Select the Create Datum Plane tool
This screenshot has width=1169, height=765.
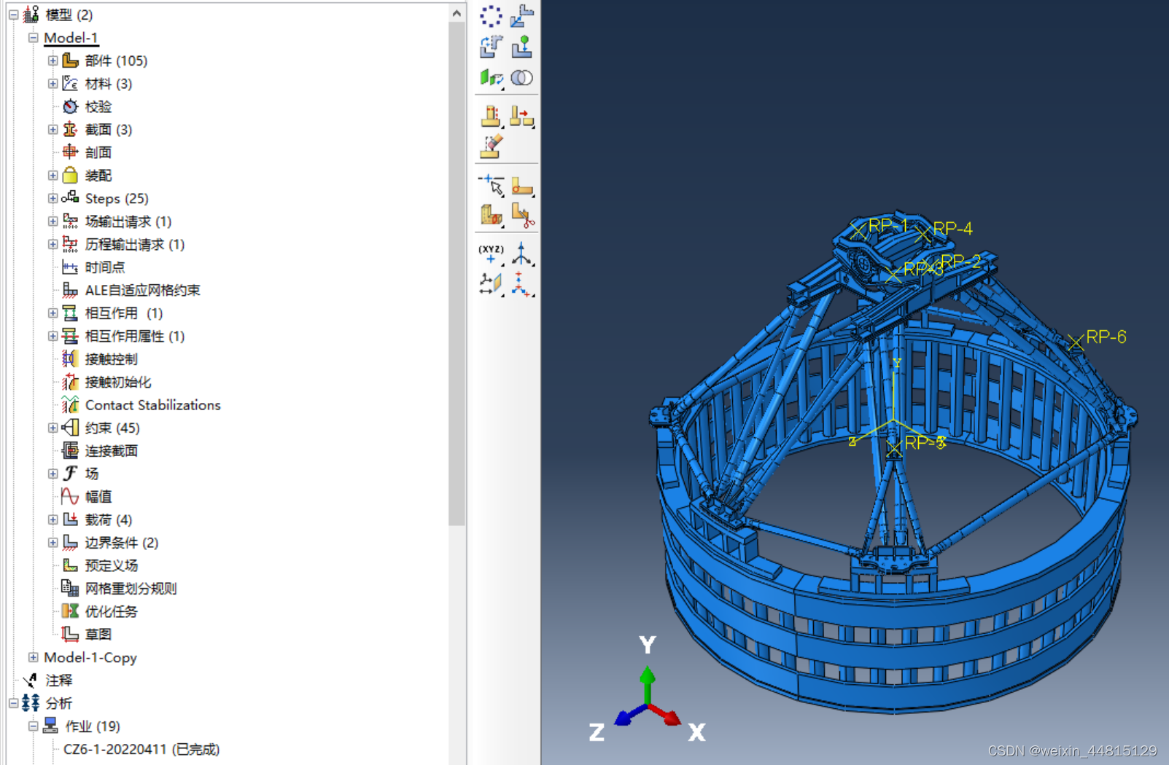491,283
